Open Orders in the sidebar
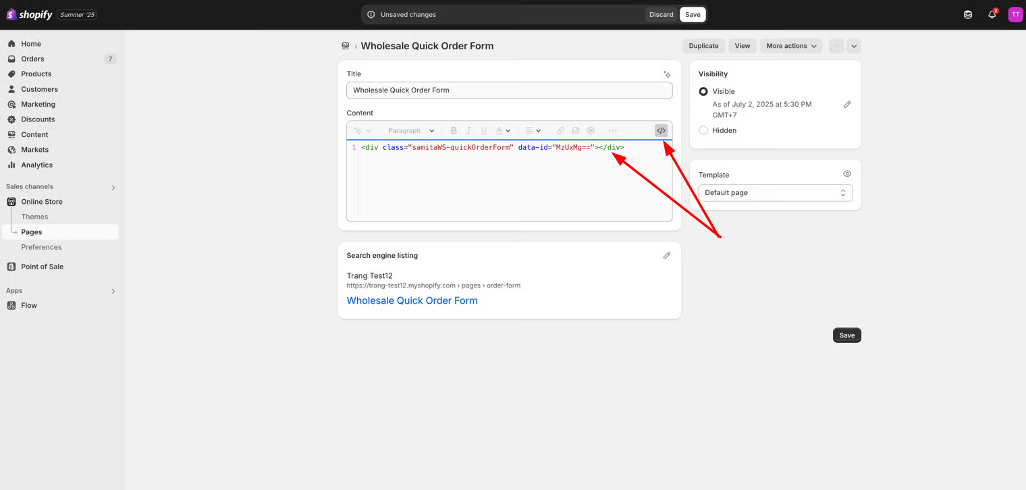1026x490 pixels. tap(32, 59)
